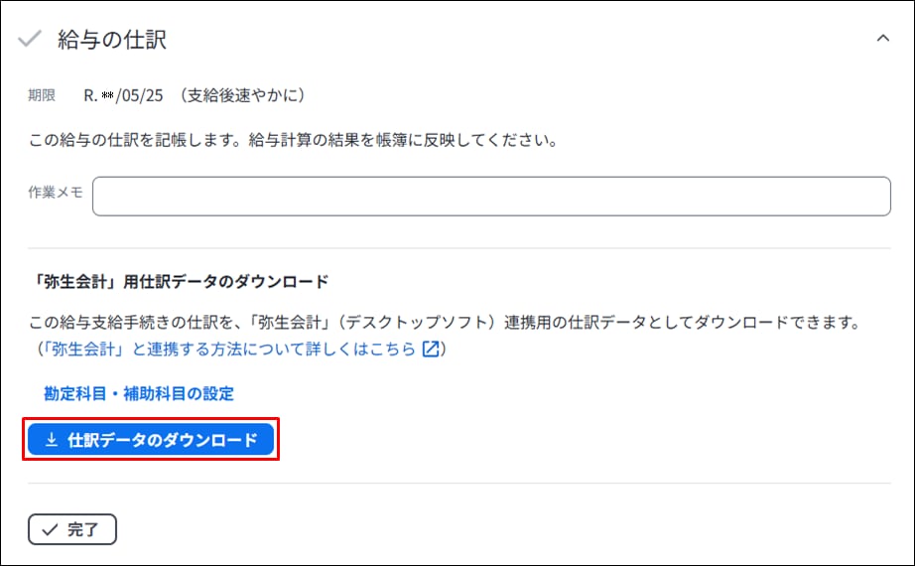
Task: Click the blue 仕訳データのダウンロード button
Action: pos(151,439)
